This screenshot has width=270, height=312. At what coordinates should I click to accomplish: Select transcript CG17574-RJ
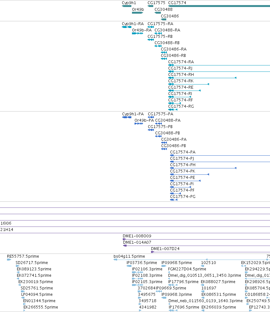coord(219,71)
